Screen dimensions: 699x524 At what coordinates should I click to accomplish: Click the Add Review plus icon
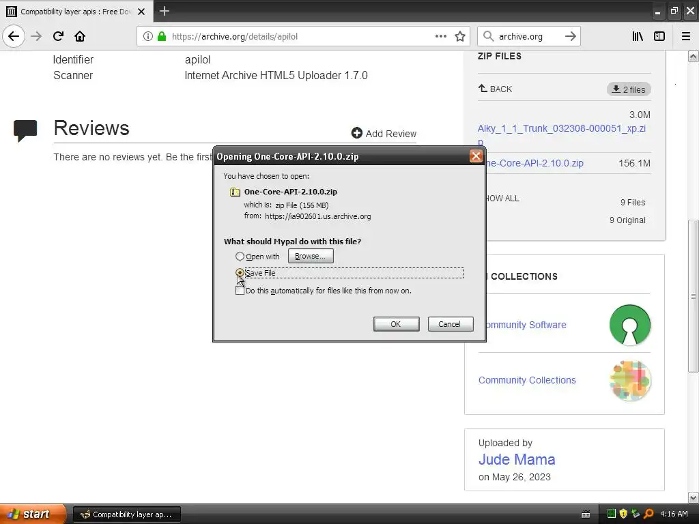(x=356, y=133)
